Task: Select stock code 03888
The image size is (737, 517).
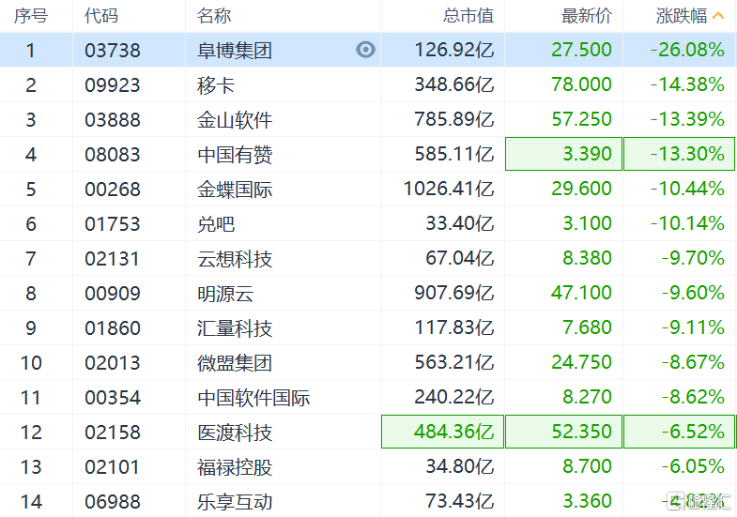Action: coord(113,120)
